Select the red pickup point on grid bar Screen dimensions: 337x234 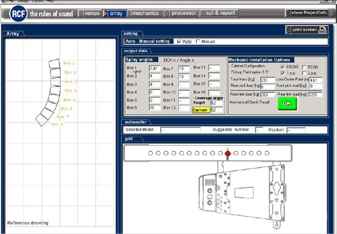(228, 153)
